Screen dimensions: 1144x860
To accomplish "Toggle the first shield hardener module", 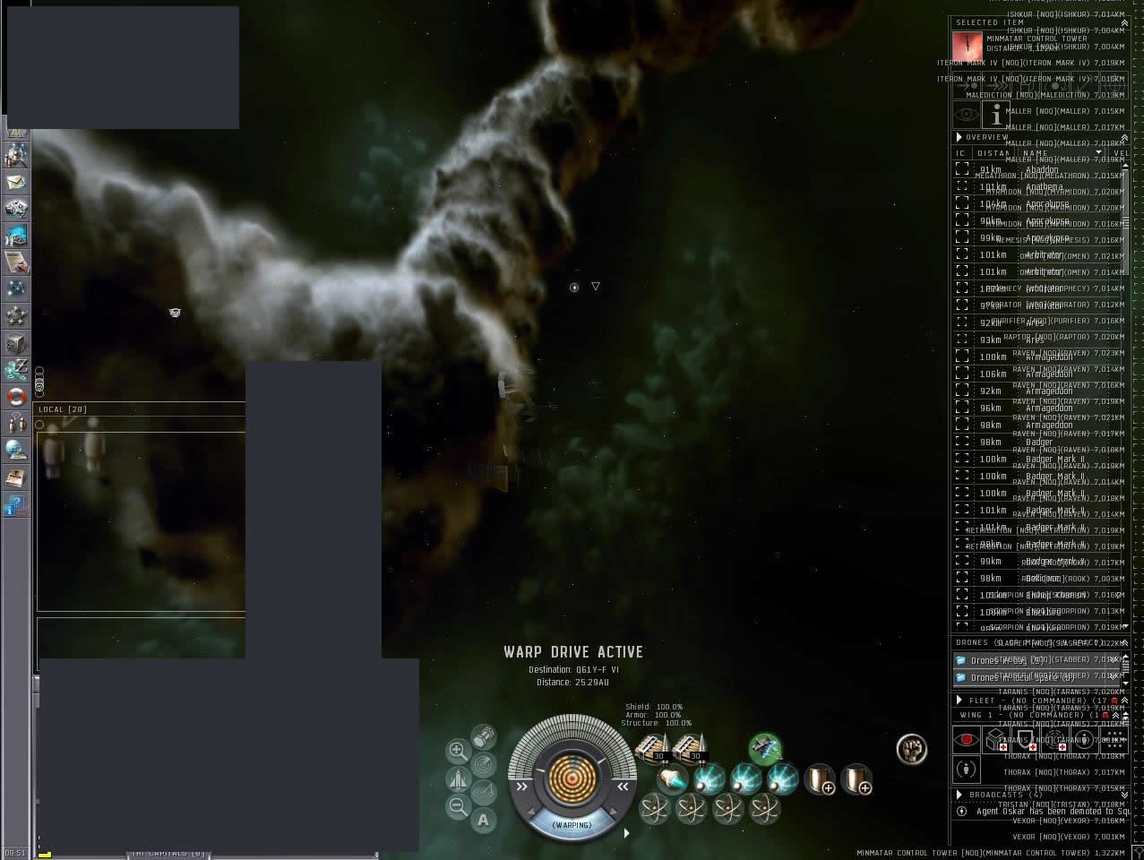I will pyautogui.click(x=710, y=778).
